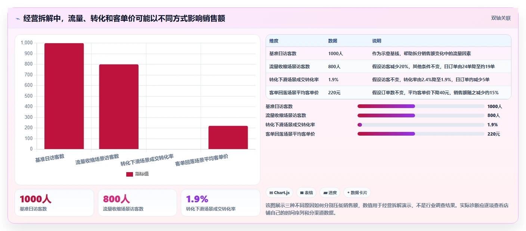
Task: Click the 1,000 y-axis label
Action: coord(27,43)
